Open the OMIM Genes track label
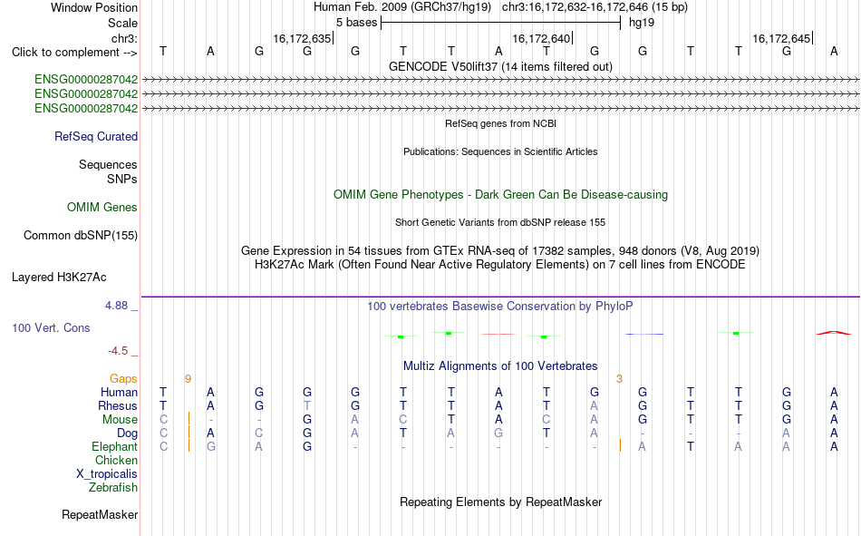This screenshot has width=861, height=536. (x=102, y=208)
